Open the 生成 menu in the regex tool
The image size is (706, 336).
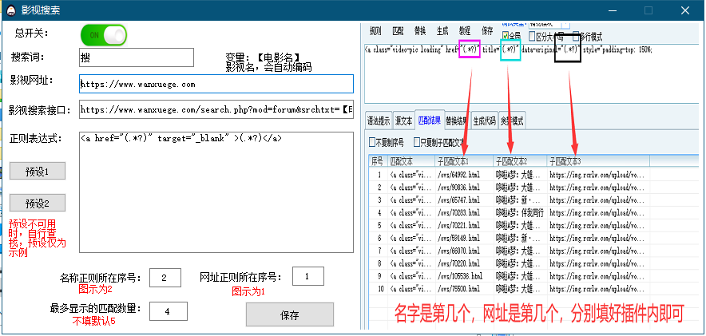[x=442, y=31]
